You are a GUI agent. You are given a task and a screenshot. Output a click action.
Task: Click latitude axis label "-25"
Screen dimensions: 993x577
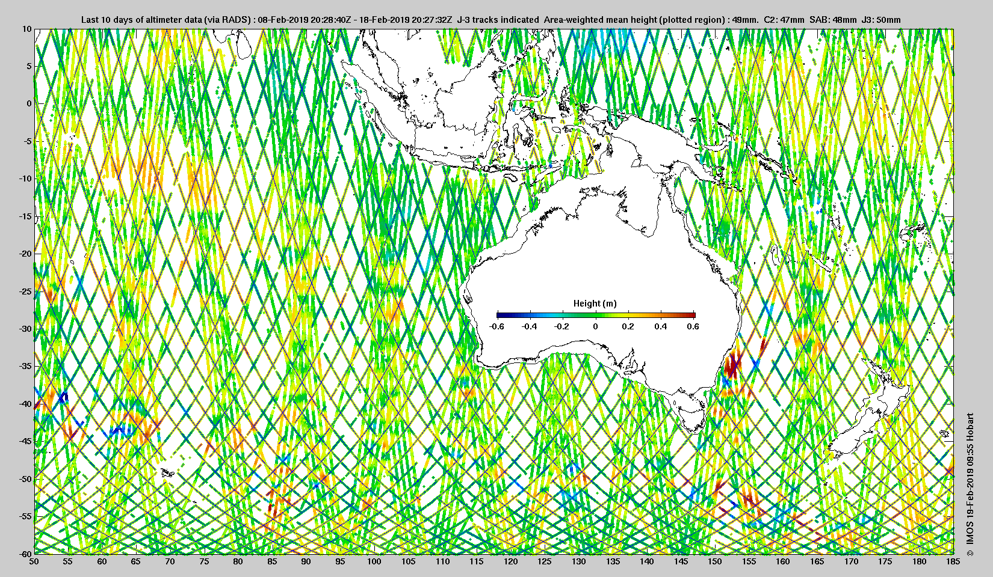click(25, 291)
